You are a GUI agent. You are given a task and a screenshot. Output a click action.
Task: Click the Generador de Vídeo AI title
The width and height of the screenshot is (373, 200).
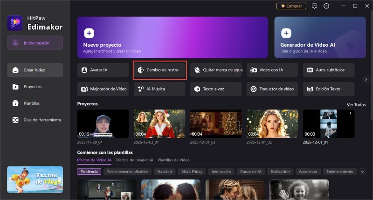[308, 45]
